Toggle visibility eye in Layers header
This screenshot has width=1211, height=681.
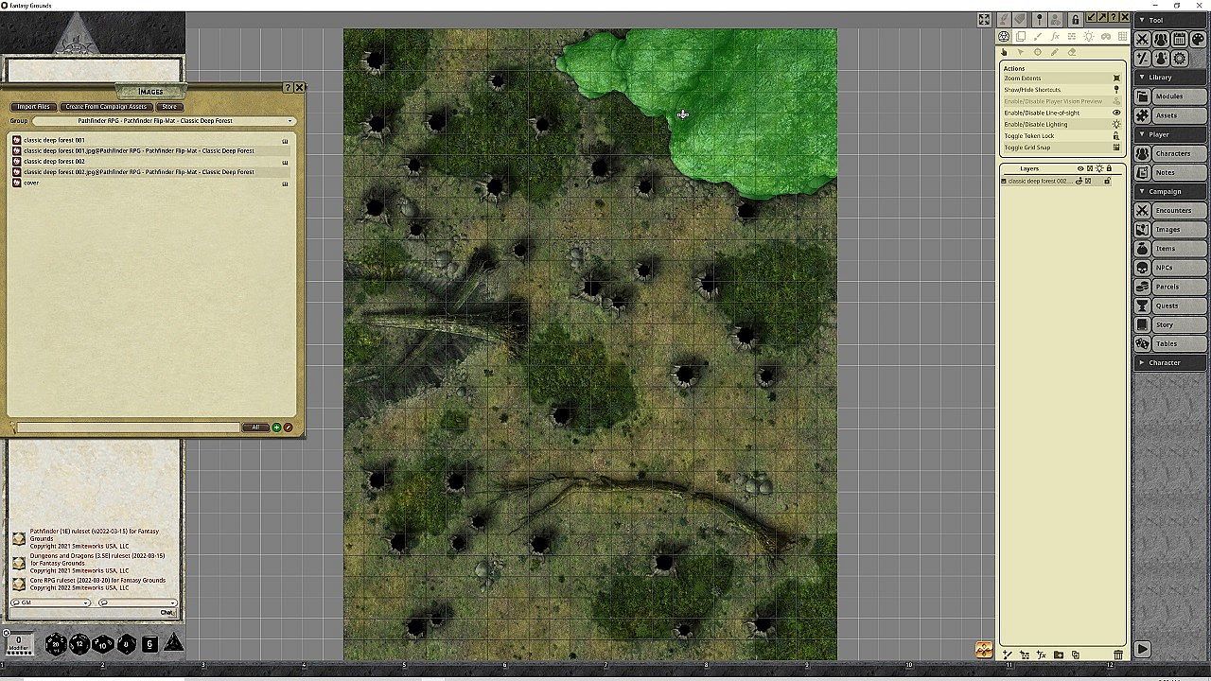pyautogui.click(x=1080, y=168)
